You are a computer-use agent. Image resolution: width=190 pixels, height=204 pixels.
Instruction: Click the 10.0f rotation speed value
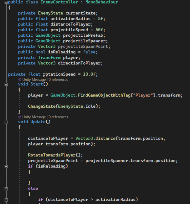[89, 74]
